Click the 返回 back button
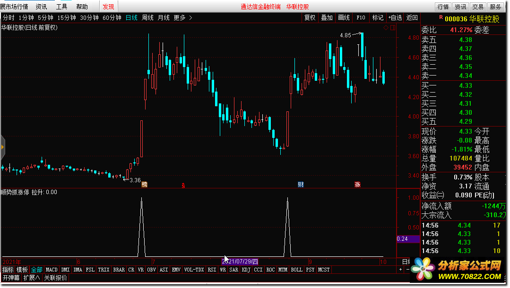The image size is (510, 288). (412, 17)
